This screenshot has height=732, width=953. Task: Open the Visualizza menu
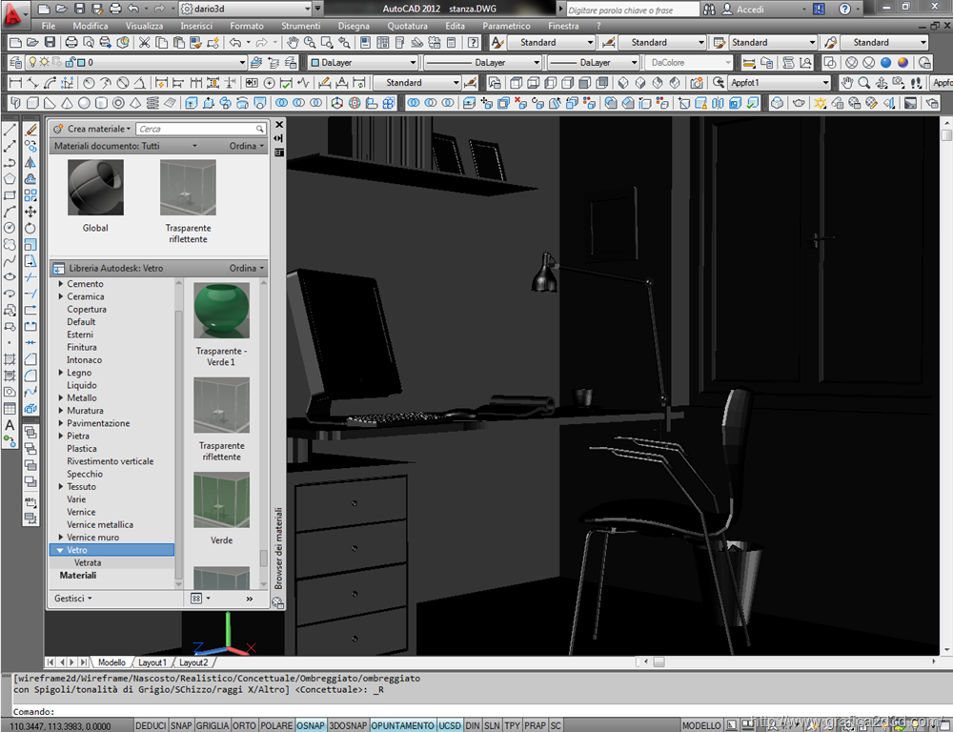tap(144, 26)
